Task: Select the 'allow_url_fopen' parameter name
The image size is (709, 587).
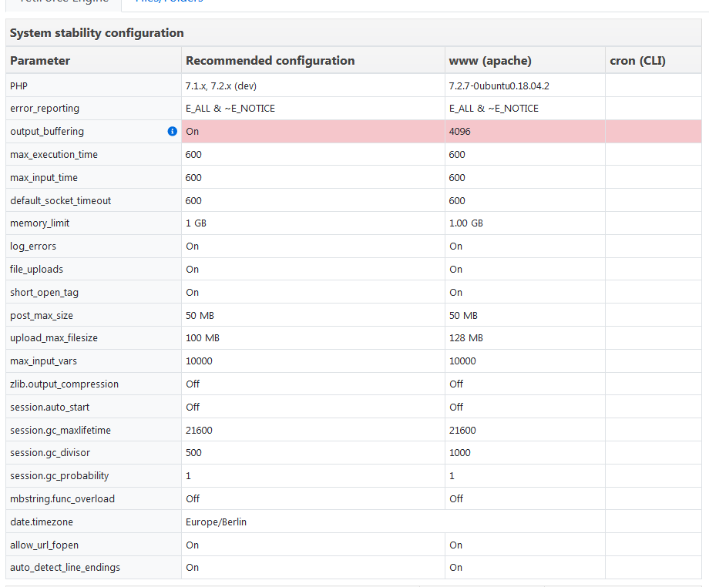Action: (45, 545)
